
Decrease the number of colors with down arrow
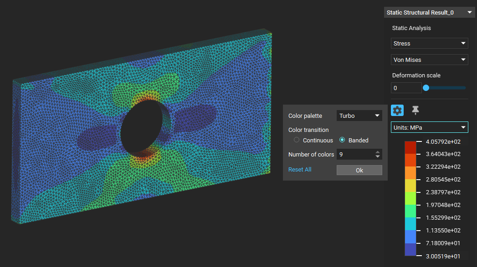(x=378, y=156)
